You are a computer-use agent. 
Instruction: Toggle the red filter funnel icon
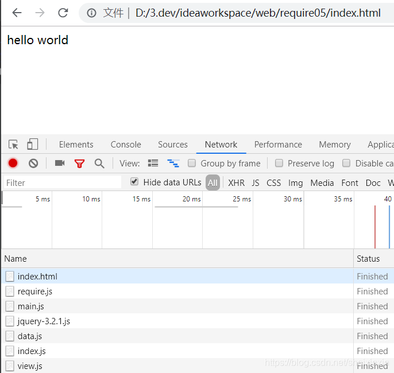tap(79, 164)
